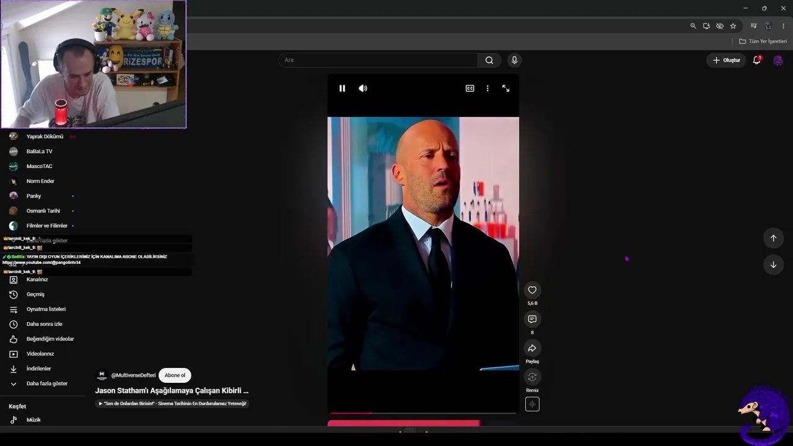Go to the next Short
The height and width of the screenshot is (446, 793).
pos(773,265)
